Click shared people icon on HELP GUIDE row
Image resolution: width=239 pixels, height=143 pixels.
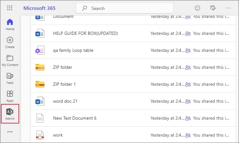point(188,33)
